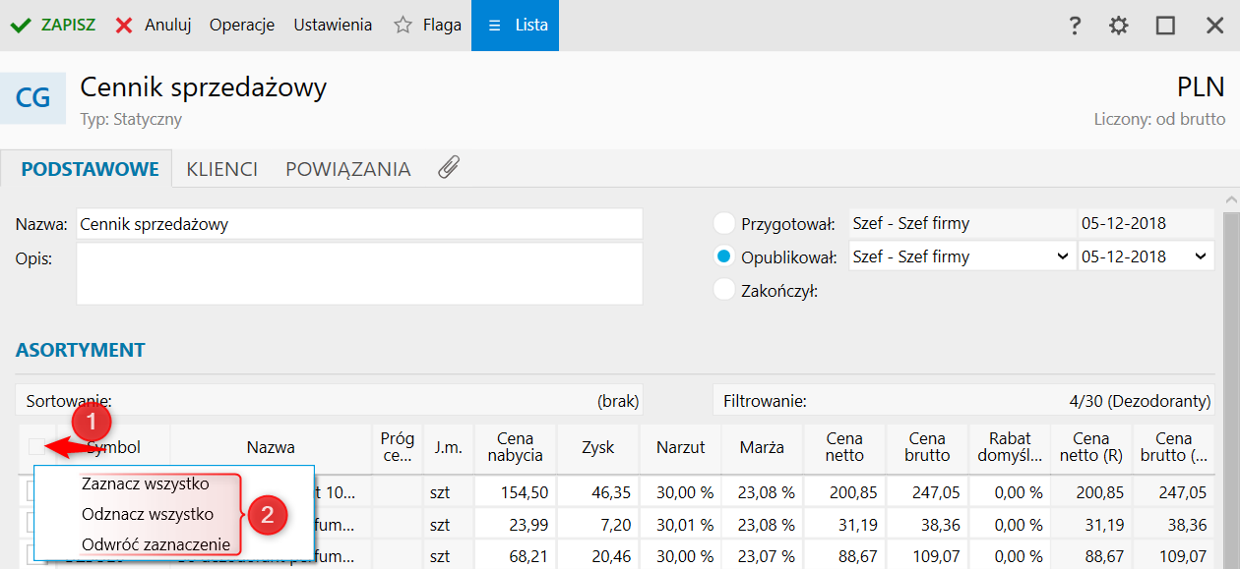Click into the Opis text field
This screenshot has height=569, width=1240.
359,273
